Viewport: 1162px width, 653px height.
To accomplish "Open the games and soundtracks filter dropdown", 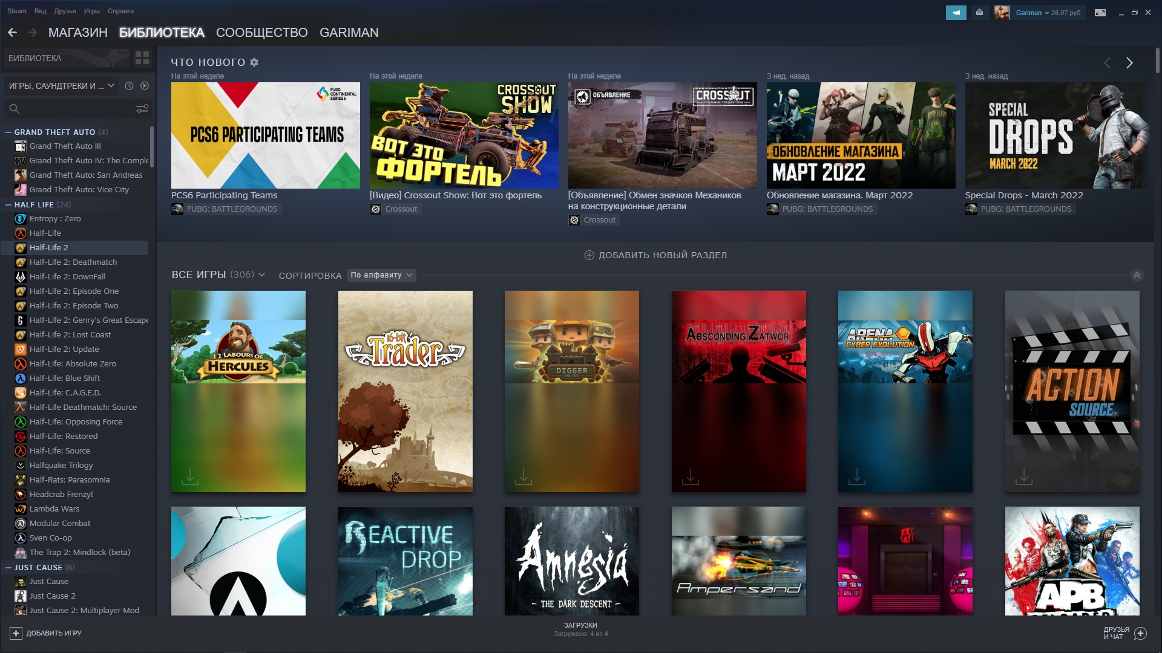I will [61, 86].
